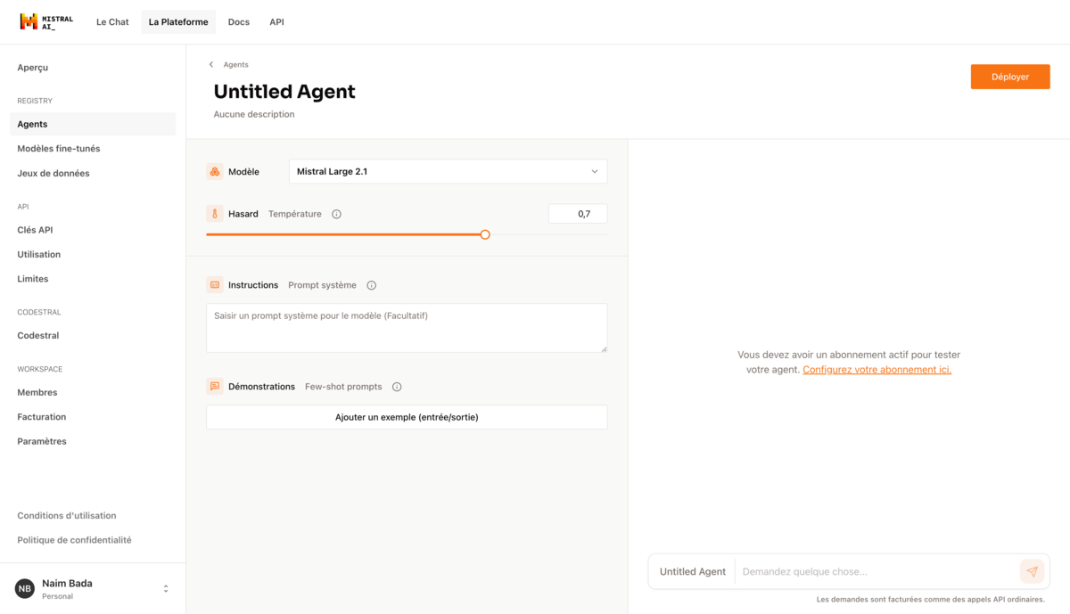
Task: Click Ajouter un exemple (entrée/sortie) button
Action: (407, 417)
